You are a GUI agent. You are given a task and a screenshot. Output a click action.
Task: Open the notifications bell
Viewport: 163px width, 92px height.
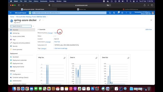tap(118, 13)
